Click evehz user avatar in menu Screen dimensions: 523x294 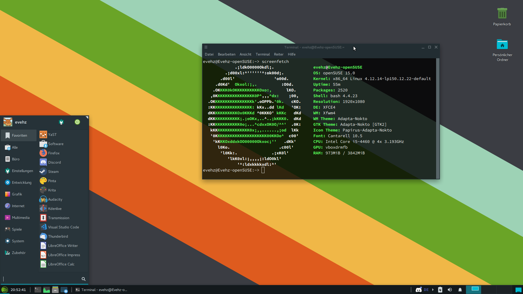click(8, 122)
